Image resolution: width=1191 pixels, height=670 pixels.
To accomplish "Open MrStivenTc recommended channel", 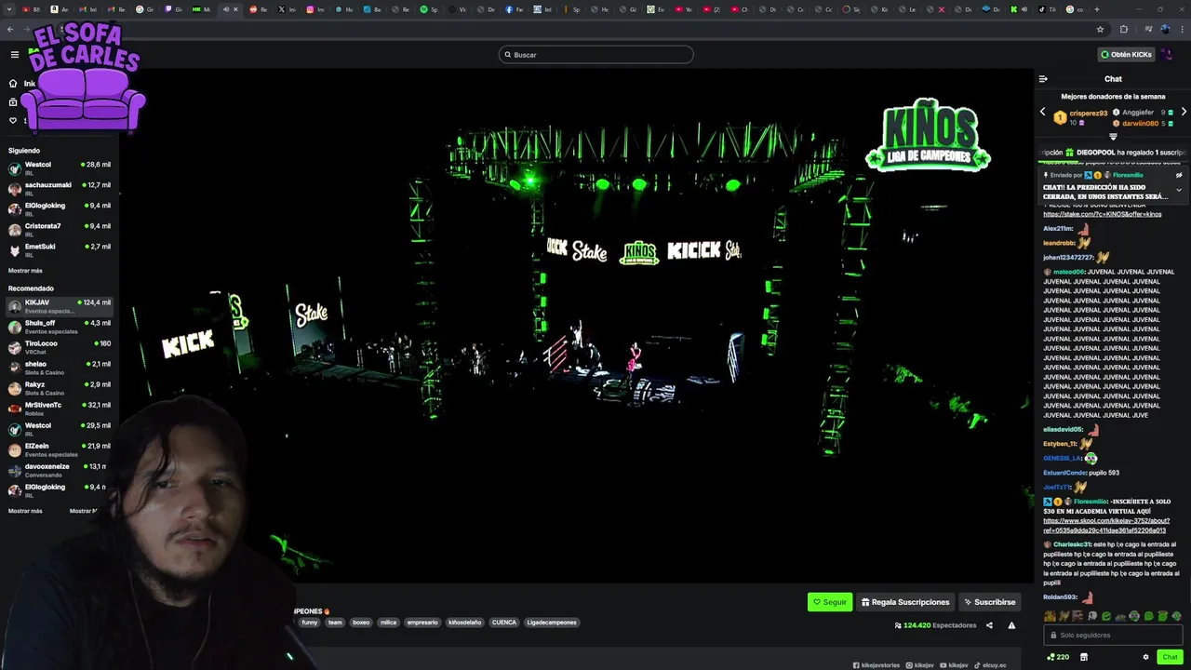I will 60,409.
